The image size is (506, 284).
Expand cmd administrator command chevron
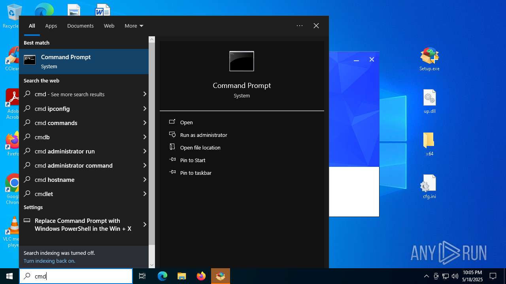point(145,165)
